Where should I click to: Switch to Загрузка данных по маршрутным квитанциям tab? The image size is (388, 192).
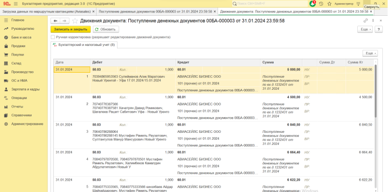point(46,11)
